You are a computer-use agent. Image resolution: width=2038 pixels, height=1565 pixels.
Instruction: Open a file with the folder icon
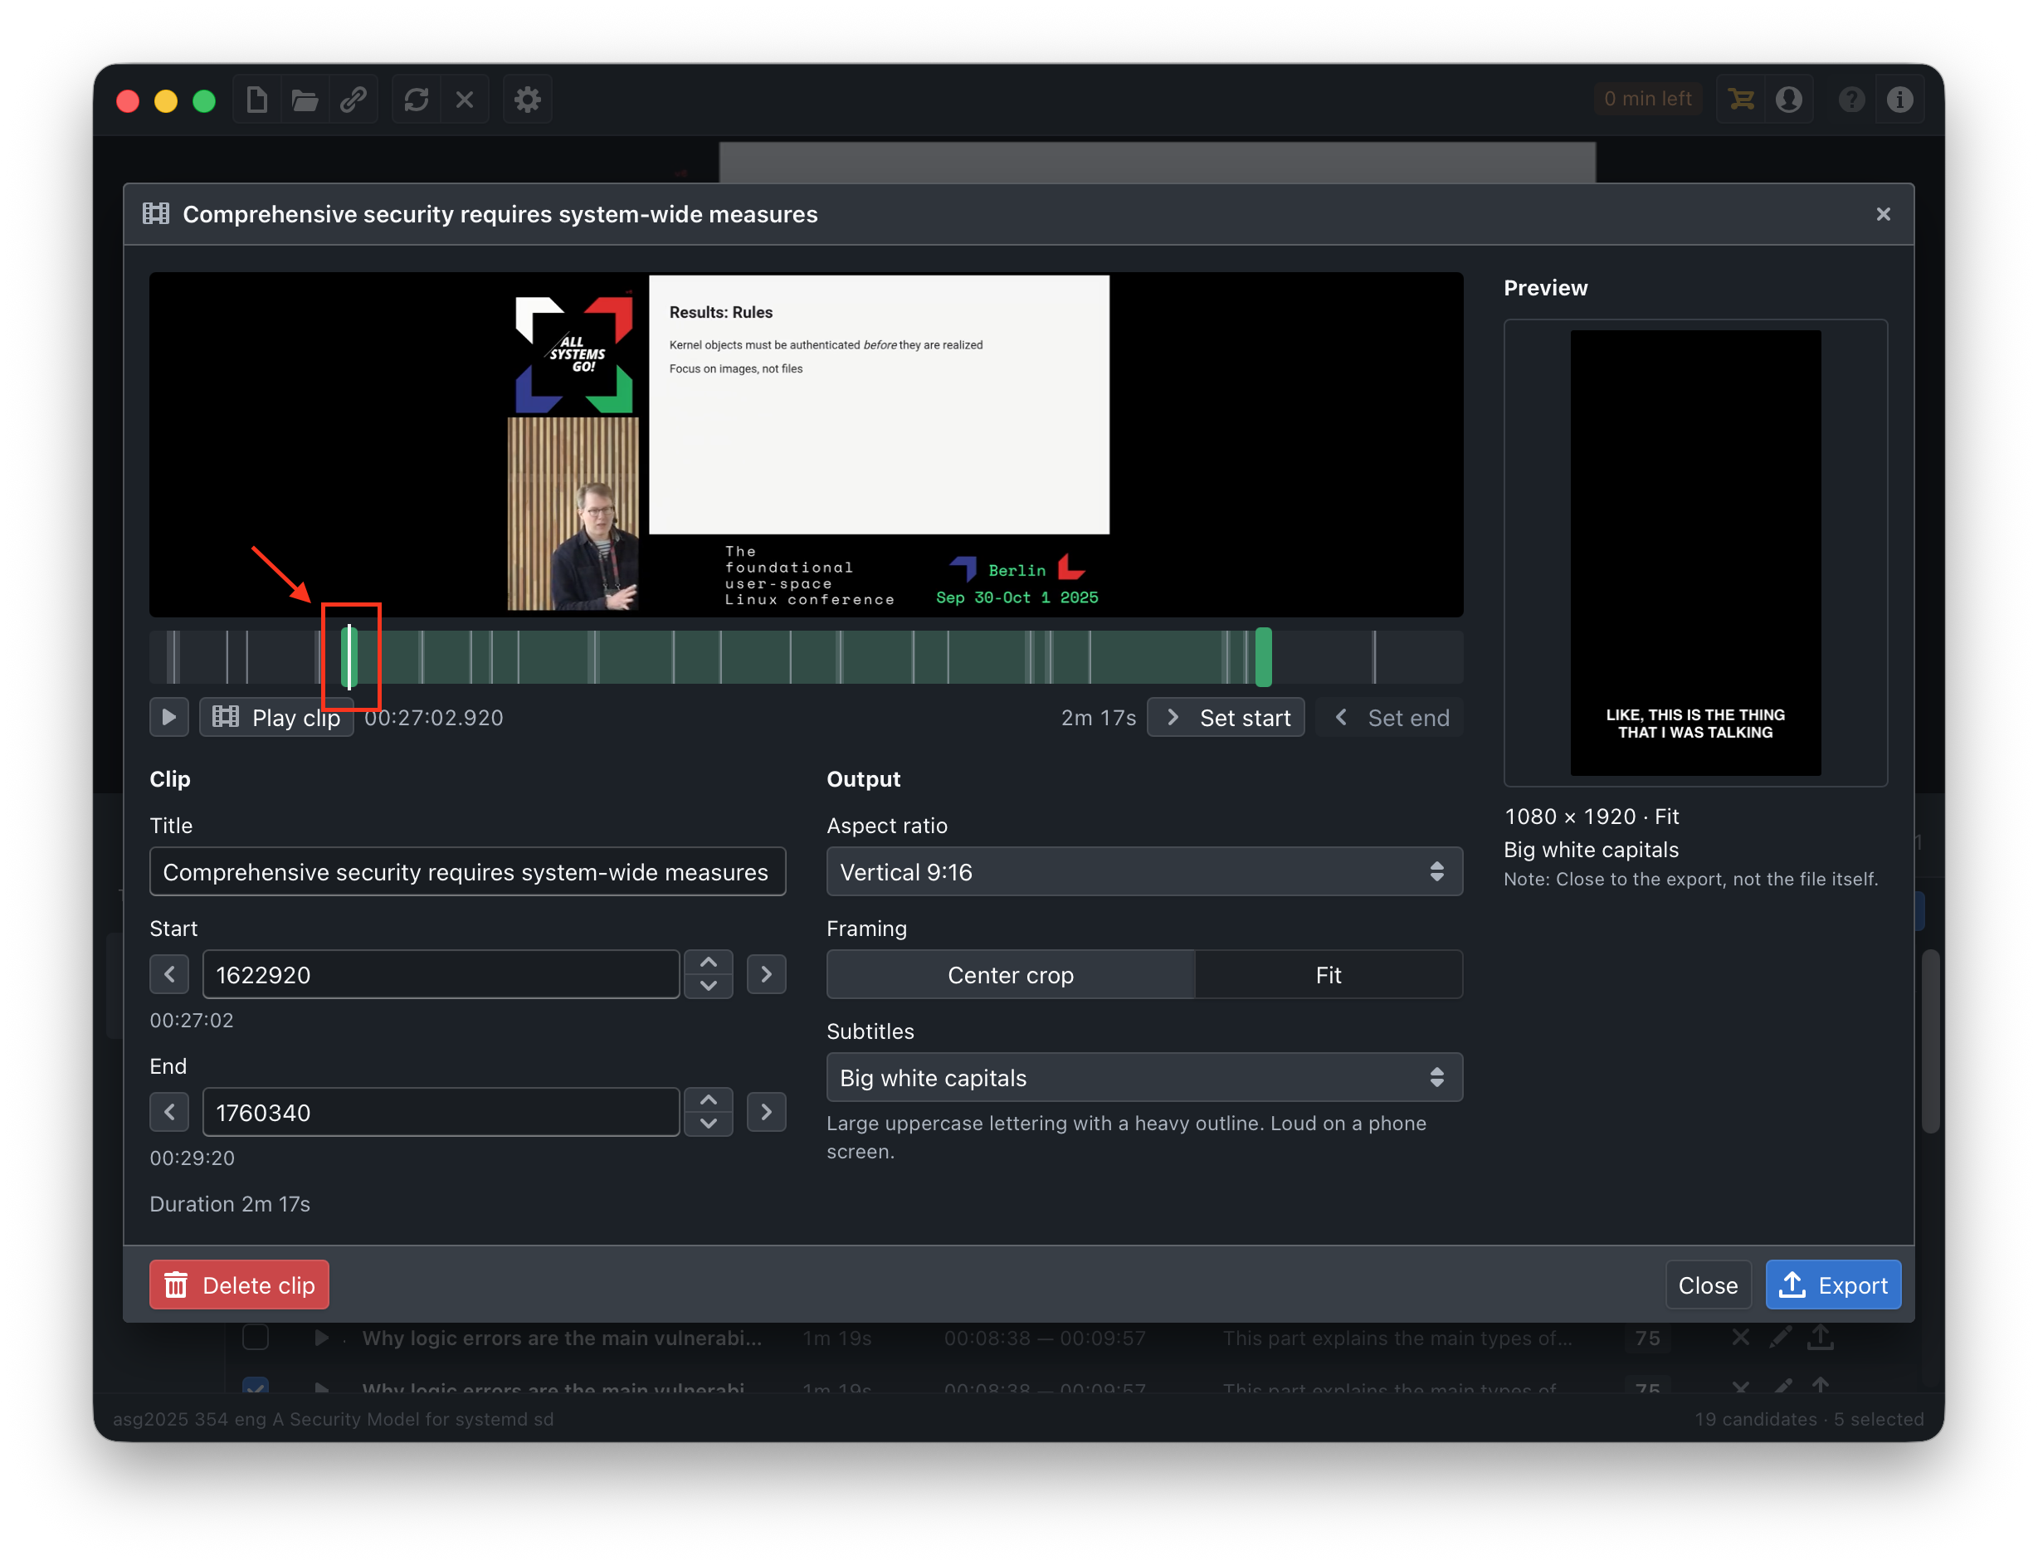305,100
